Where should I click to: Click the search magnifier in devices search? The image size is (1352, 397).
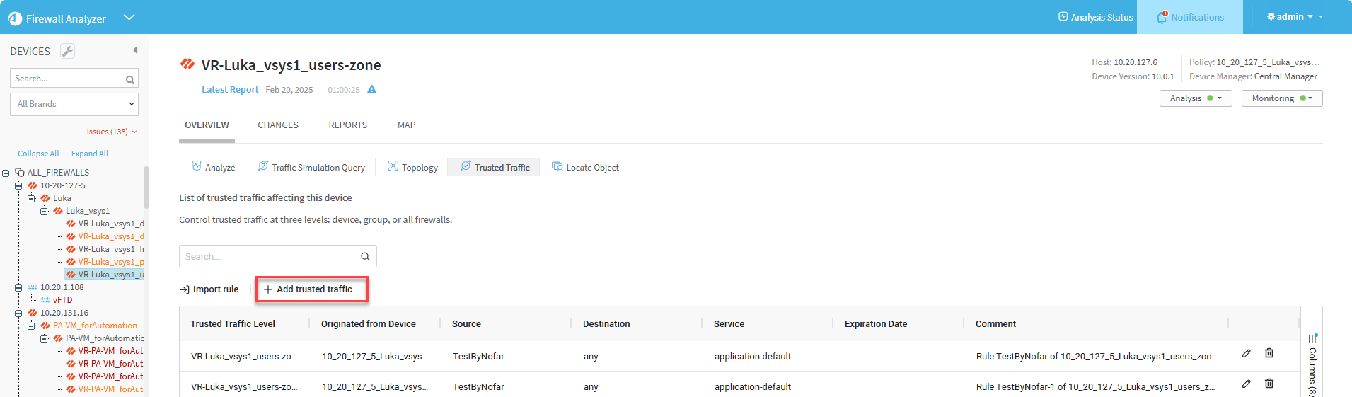tap(129, 79)
